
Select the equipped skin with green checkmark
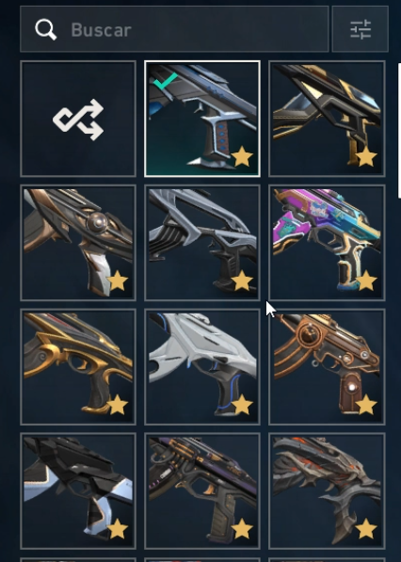coord(202,119)
